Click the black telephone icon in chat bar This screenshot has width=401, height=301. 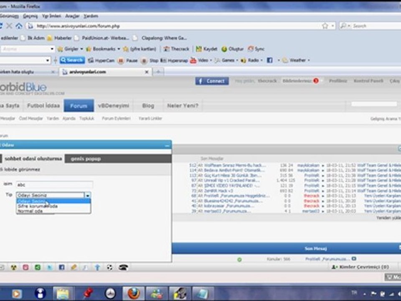click(123, 268)
